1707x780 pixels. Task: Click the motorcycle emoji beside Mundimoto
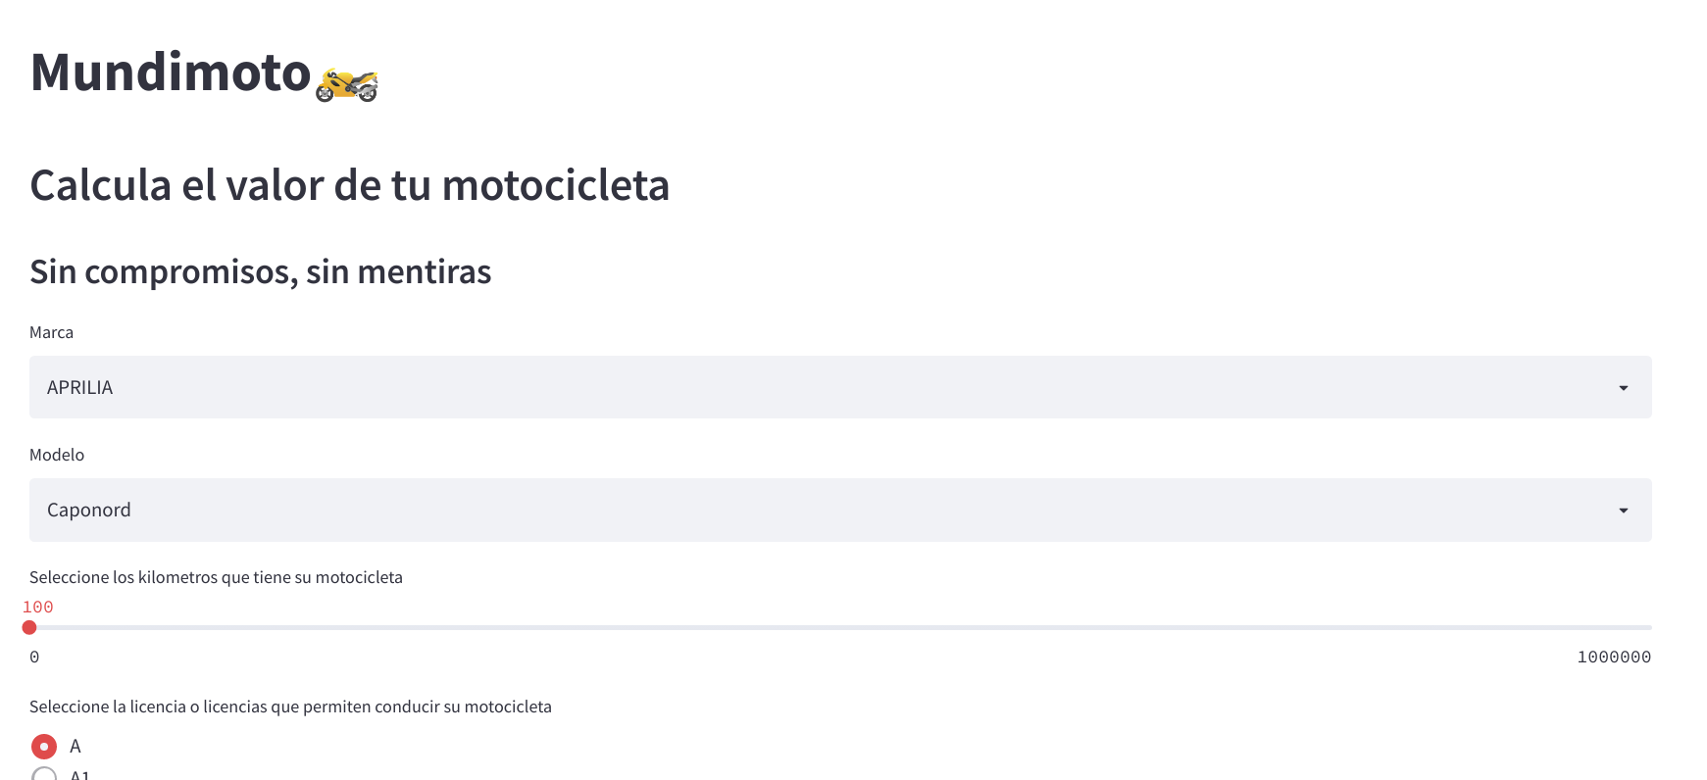pos(347,84)
